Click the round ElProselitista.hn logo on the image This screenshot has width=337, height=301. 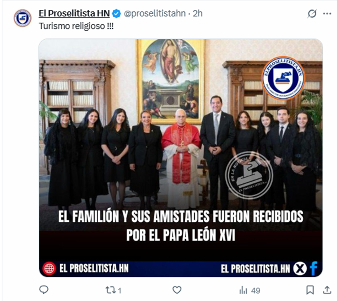pos(283,78)
